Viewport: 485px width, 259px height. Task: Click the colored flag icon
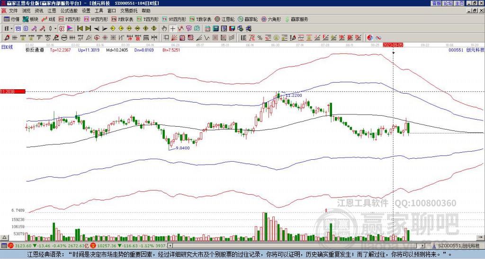[70, 29]
